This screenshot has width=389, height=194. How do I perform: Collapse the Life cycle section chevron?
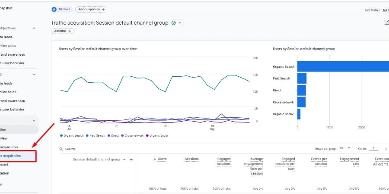click(x=34, y=121)
